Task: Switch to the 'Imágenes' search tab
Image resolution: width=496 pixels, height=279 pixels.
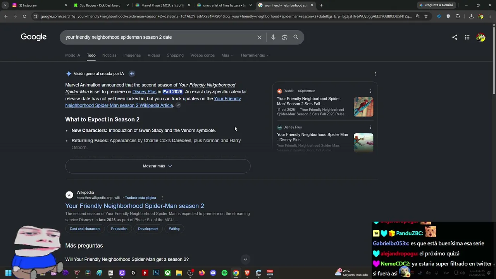Action: point(132,55)
